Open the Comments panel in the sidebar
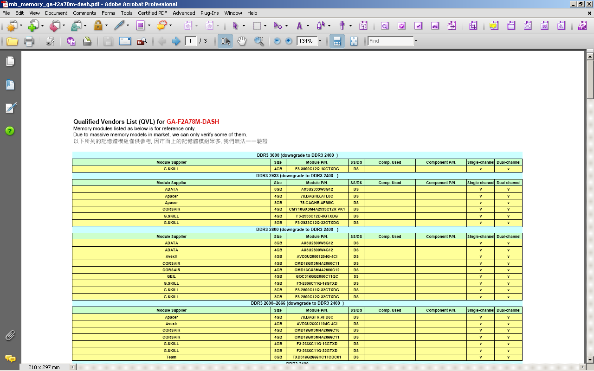This screenshot has height=371, width=594. (10, 358)
